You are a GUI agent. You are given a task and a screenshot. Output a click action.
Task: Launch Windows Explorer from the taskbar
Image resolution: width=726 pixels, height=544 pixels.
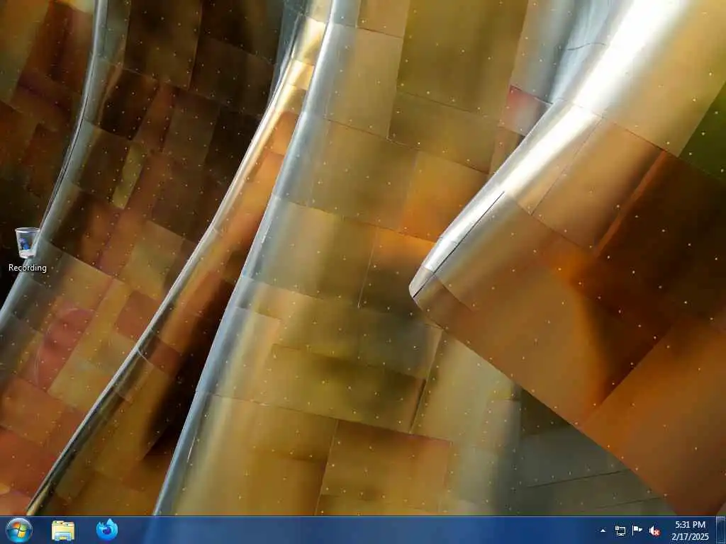63,530
